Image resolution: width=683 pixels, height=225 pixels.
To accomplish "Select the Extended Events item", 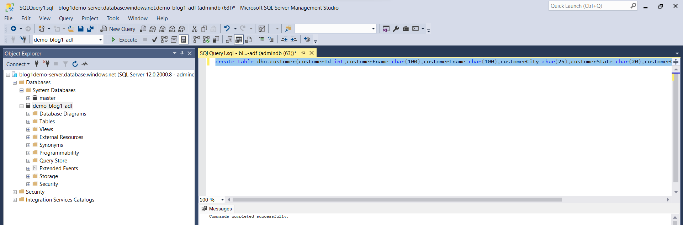I will [x=59, y=168].
